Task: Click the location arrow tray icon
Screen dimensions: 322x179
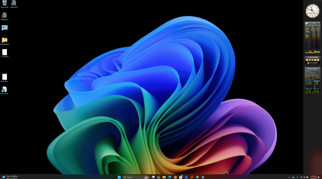Action: [x=297, y=177]
